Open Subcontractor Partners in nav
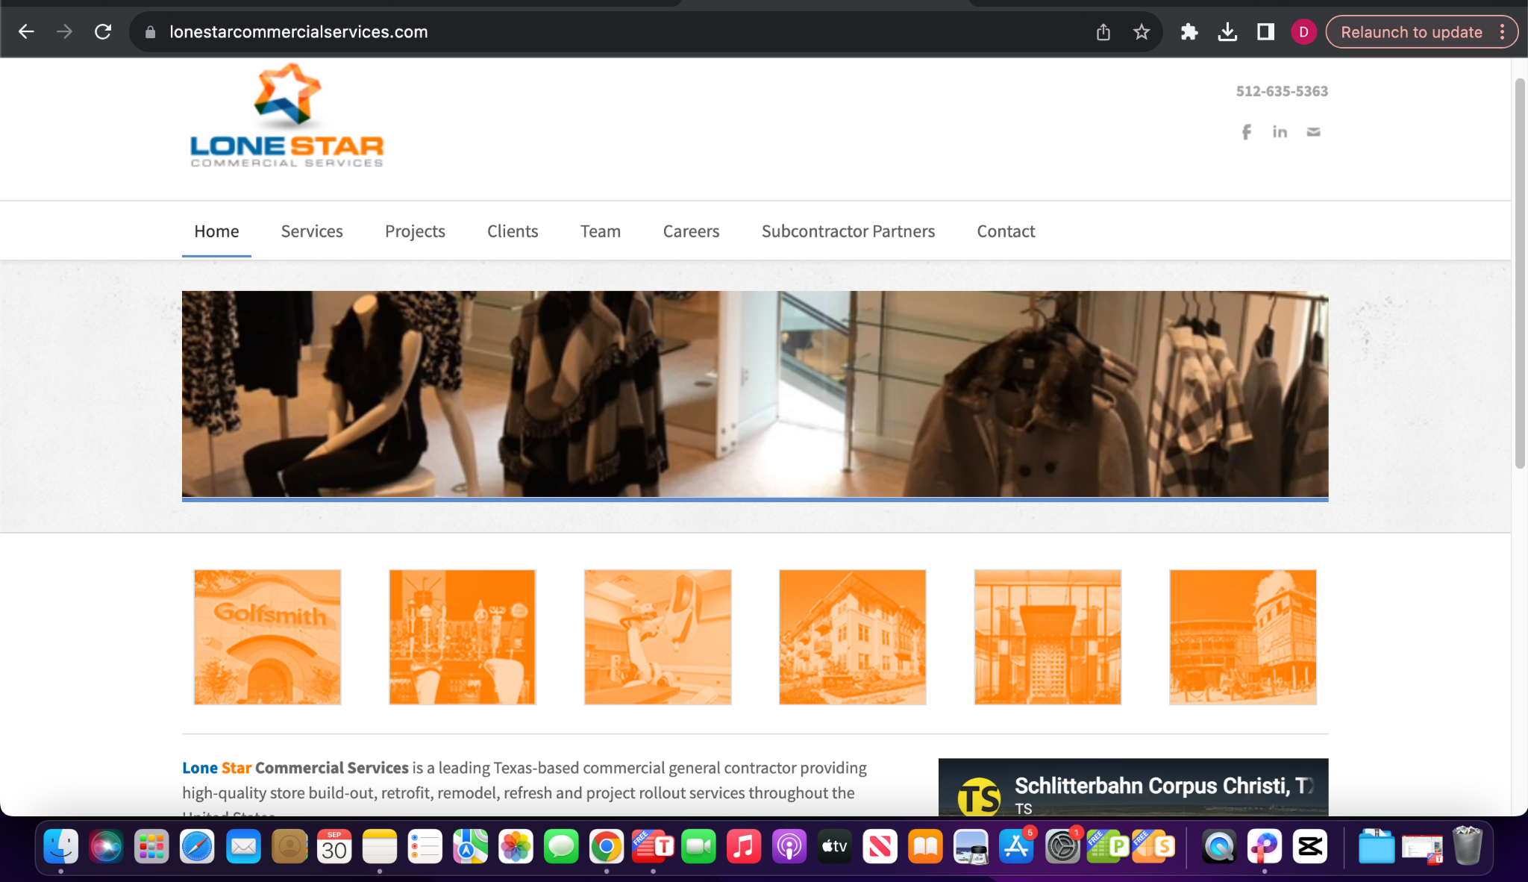 pyautogui.click(x=848, y=231)
